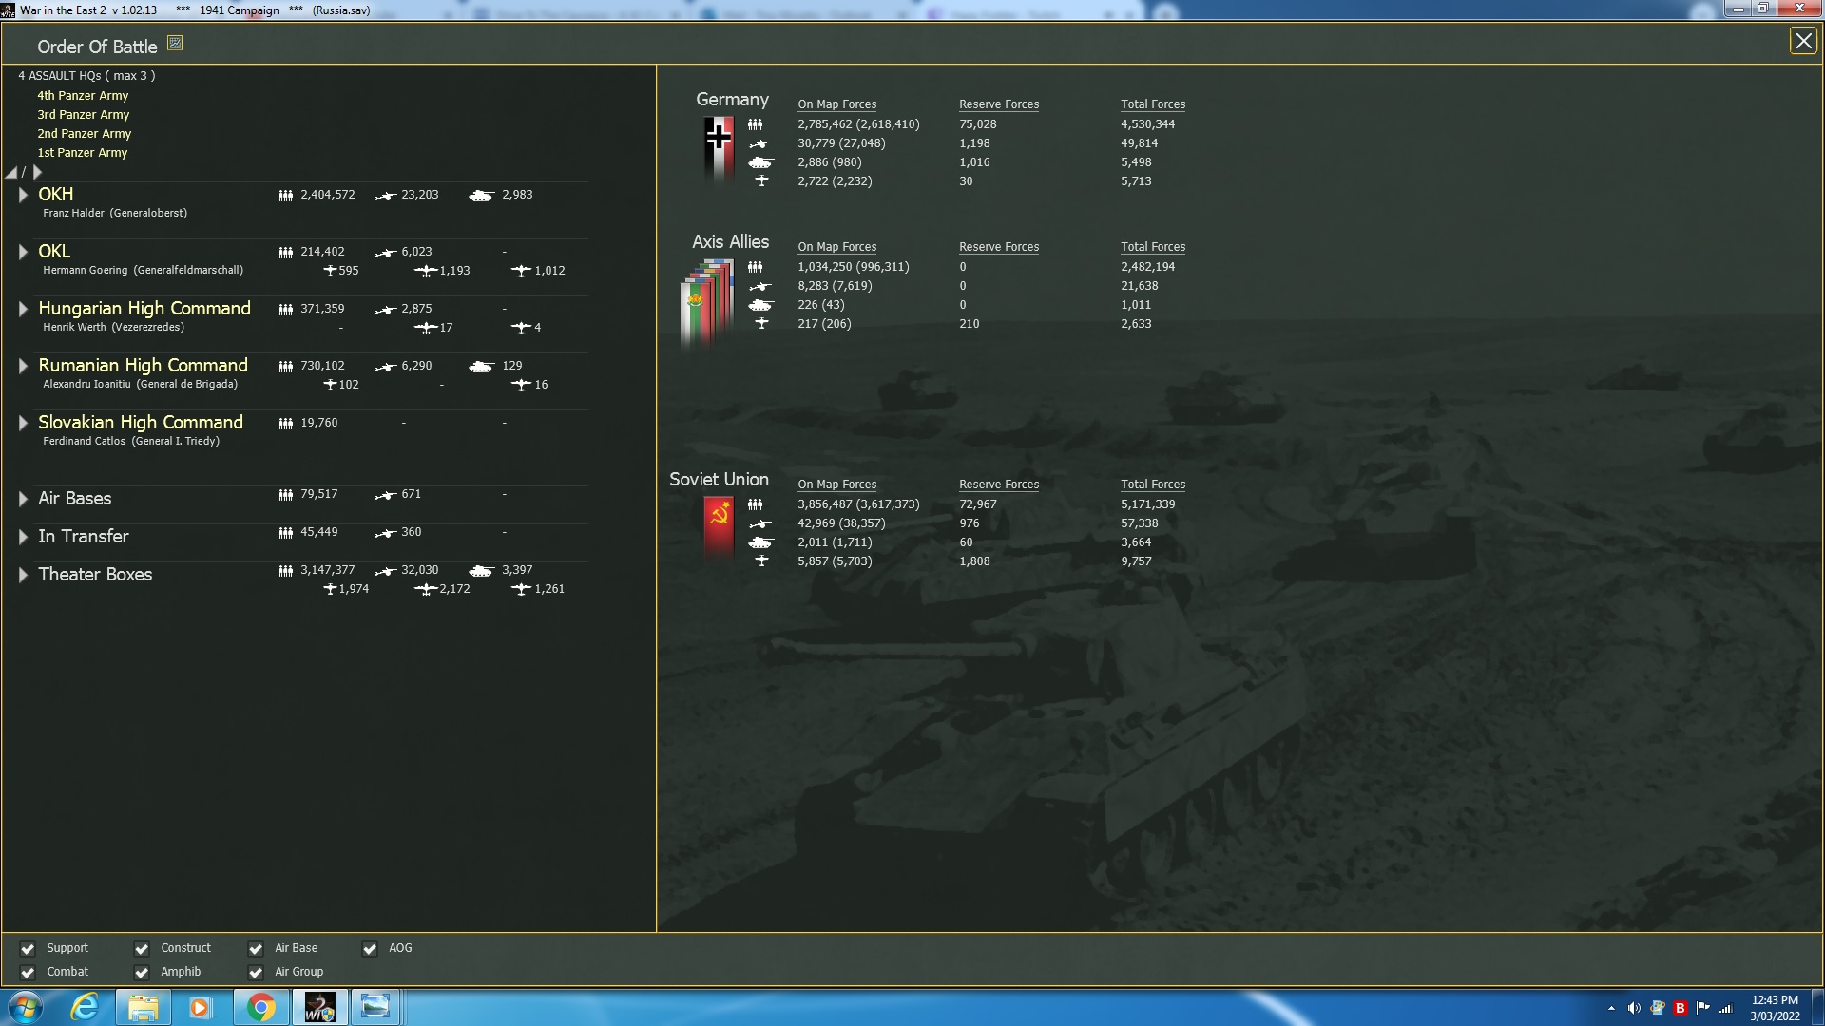Open Windows Start menu
Image resolution: width=1825 pixels, height=1026 pixels.
26,1007
